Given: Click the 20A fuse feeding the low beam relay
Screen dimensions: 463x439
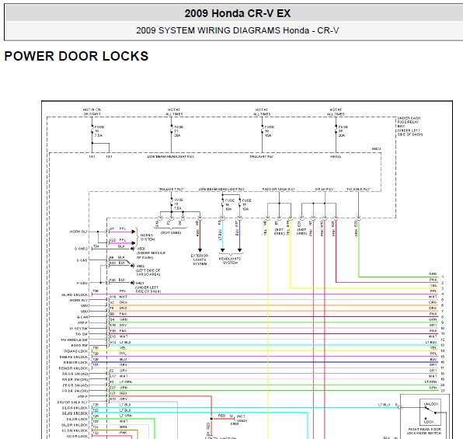Looking at the screenshot, I should coord(176,131).
